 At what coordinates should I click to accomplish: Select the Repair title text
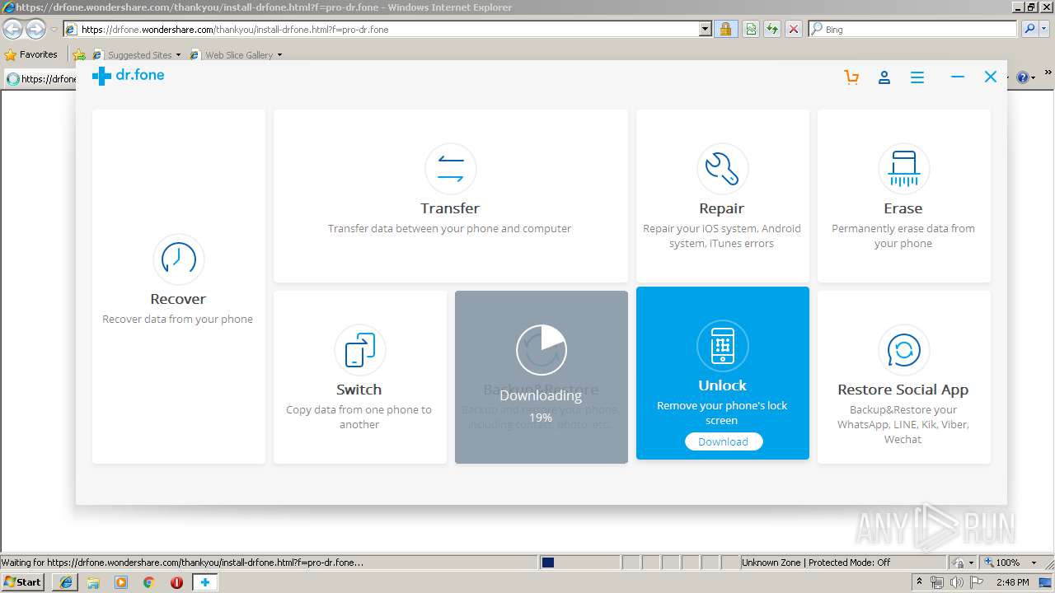(722, 208)
